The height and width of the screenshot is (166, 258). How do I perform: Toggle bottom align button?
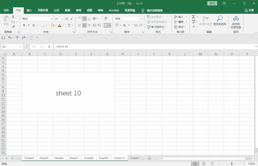pos(89,19)
